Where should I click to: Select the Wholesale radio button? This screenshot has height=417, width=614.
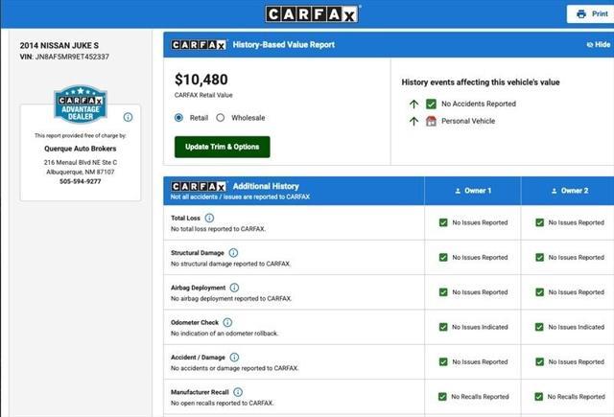tap(221, 118)
